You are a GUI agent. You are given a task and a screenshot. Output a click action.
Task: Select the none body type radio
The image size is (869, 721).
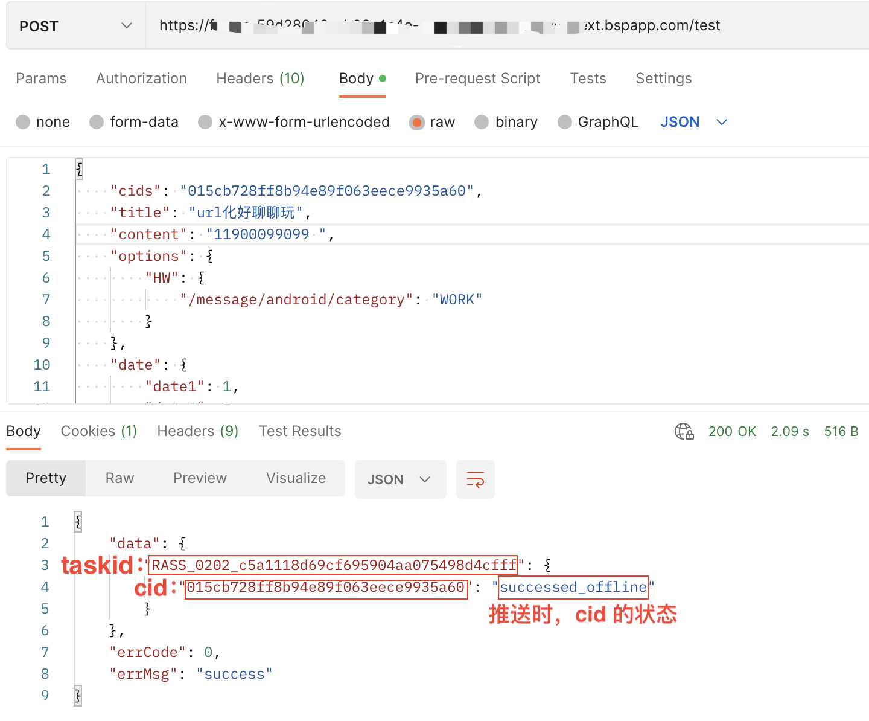coord(24,122)
